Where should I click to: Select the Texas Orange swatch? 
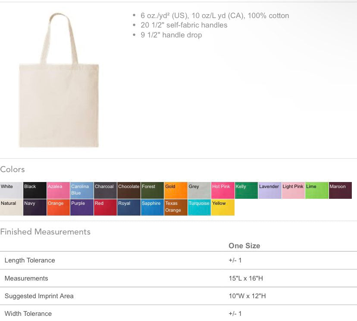coord(176,207)
